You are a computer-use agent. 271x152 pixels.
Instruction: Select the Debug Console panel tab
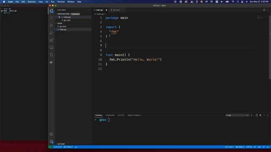tap(134, 115)
